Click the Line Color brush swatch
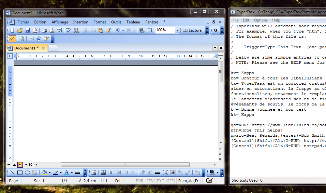The height and width of the screenshot is (193, 326). click(x=55, y=172)
